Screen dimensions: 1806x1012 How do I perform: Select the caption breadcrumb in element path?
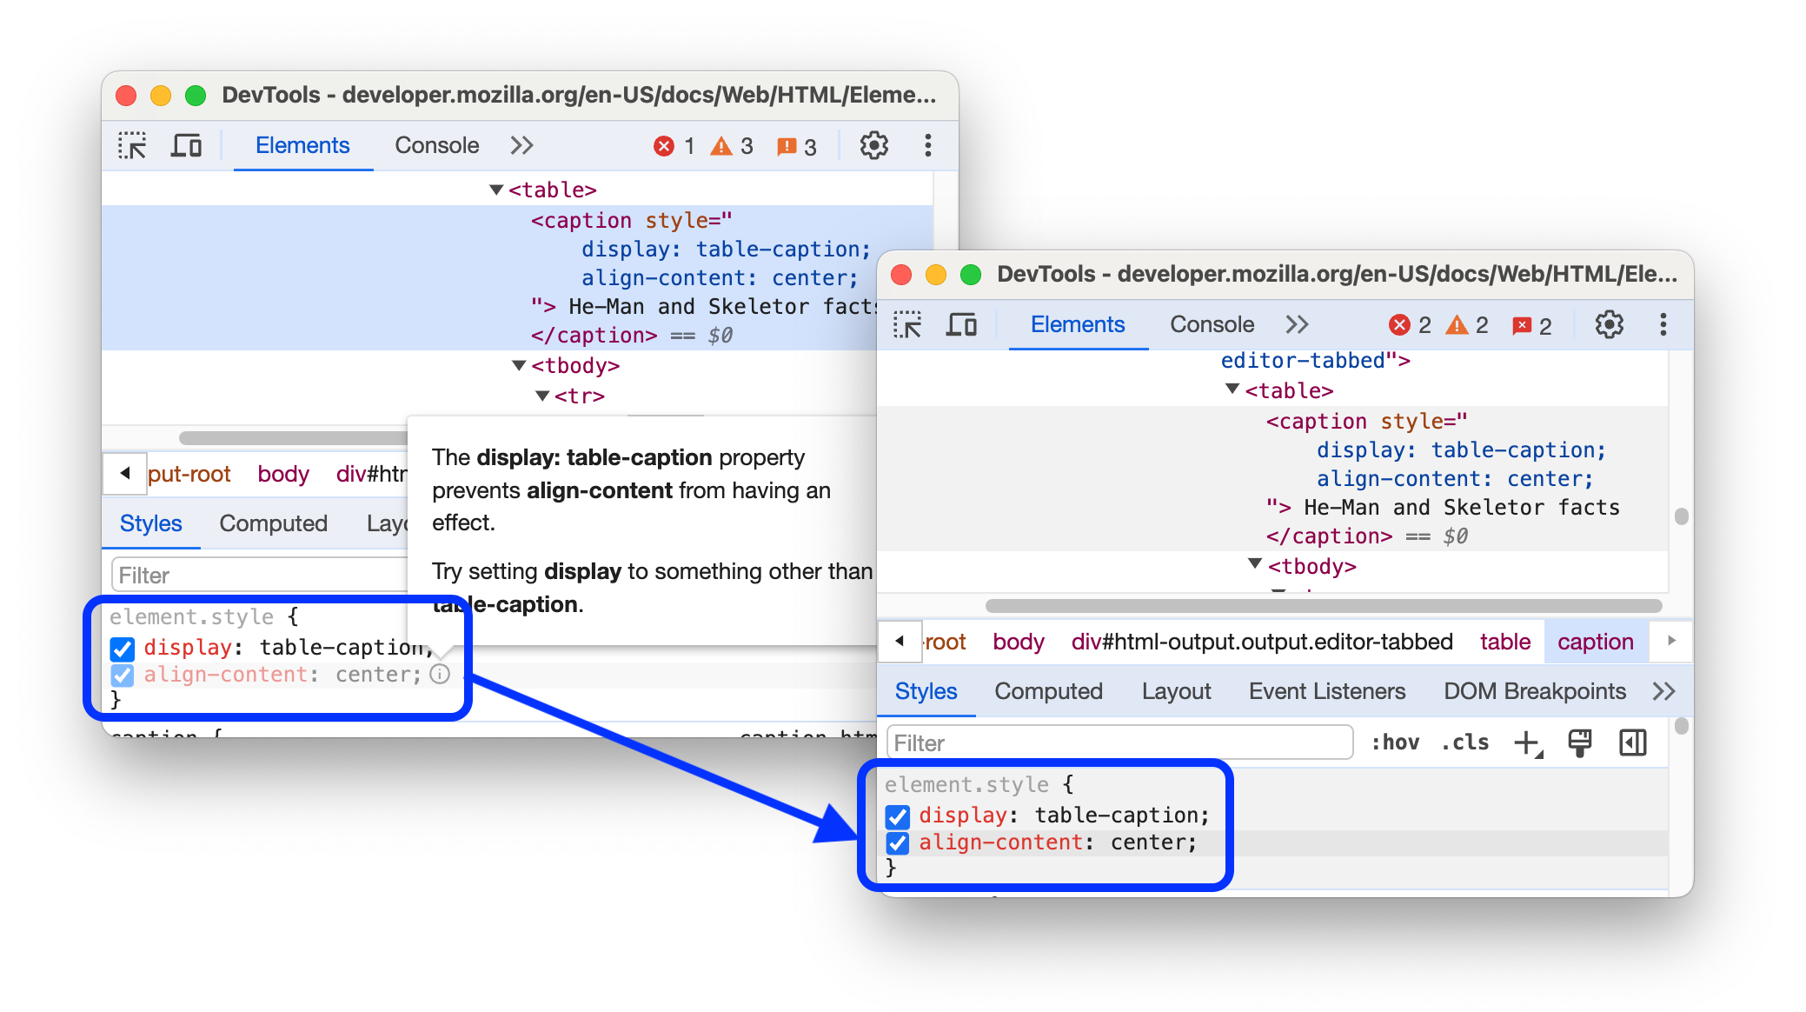coord(1600,642)
